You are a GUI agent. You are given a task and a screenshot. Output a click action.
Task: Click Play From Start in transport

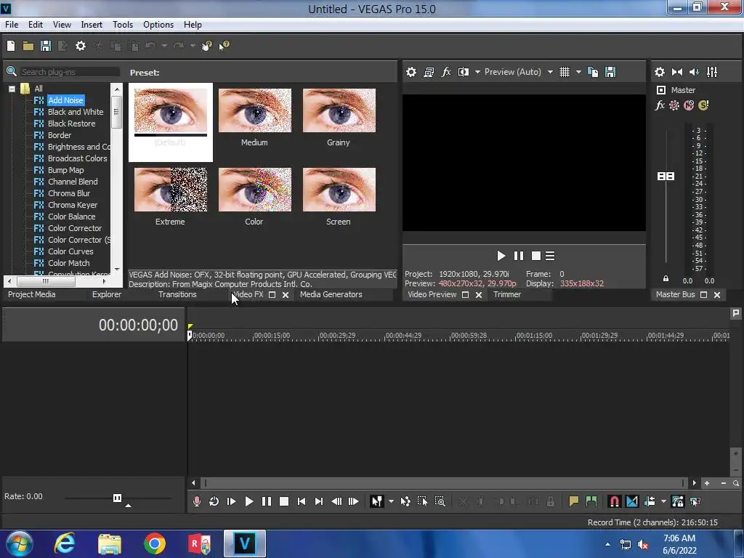point(232,501)
